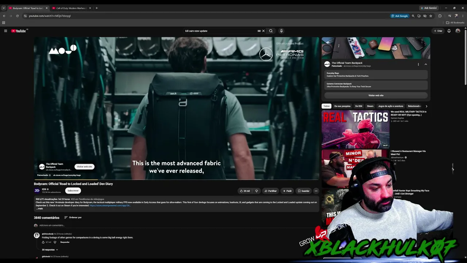
Task: Dislike the @idrianobody comment
Action: coord(55,242)
